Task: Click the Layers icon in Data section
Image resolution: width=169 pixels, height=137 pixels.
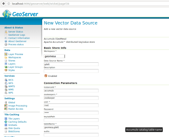Action: coord(6,64)
